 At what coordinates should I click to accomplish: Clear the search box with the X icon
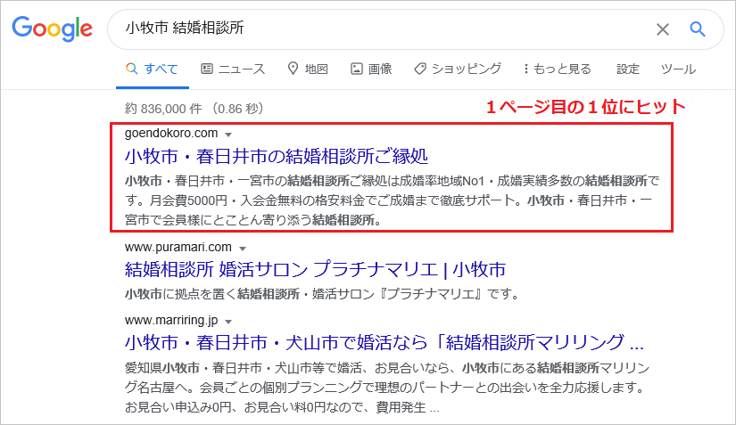(662, 29)
